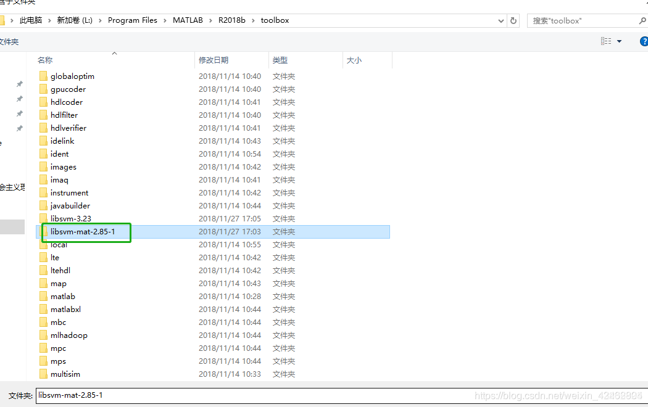Click breadcrumb segment 新加卷 (L:)
This screenshot has height=407, width=648.
[75, 20]
